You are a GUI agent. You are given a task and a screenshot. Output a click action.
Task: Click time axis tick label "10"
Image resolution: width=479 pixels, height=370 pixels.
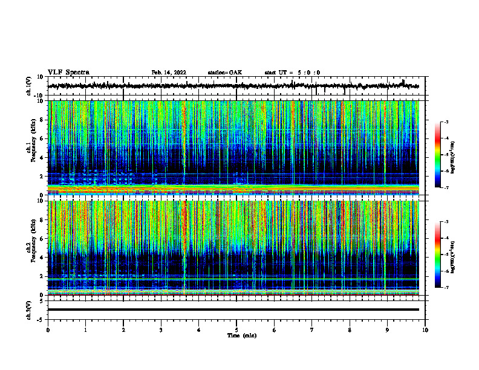click(425, 330)
